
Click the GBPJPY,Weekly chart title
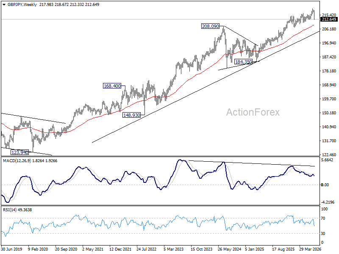point(22,5)
